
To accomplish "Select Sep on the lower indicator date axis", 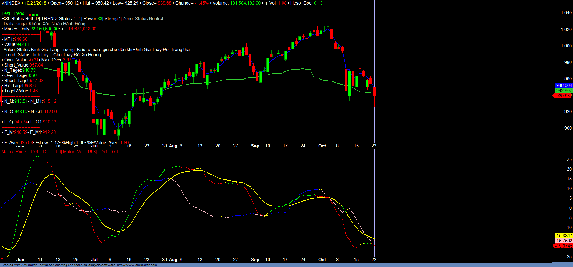I will click(x=255, y=260).
